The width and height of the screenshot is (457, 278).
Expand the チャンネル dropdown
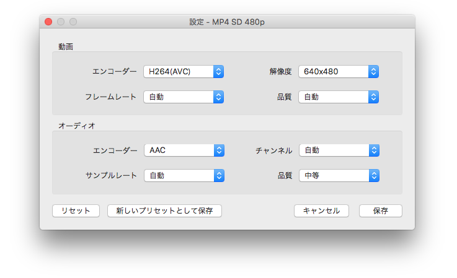[x=339, y=150]
